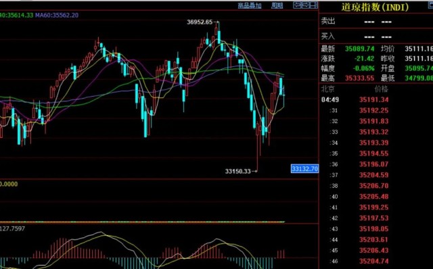
Task: Click the 昨收 label
Action: coord(388,59)
